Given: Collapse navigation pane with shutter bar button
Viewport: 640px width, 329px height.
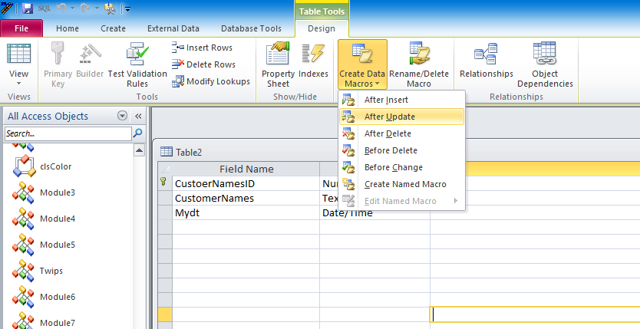Looking at the screenshot, I should pyautogui.click(x=138, y=117).
